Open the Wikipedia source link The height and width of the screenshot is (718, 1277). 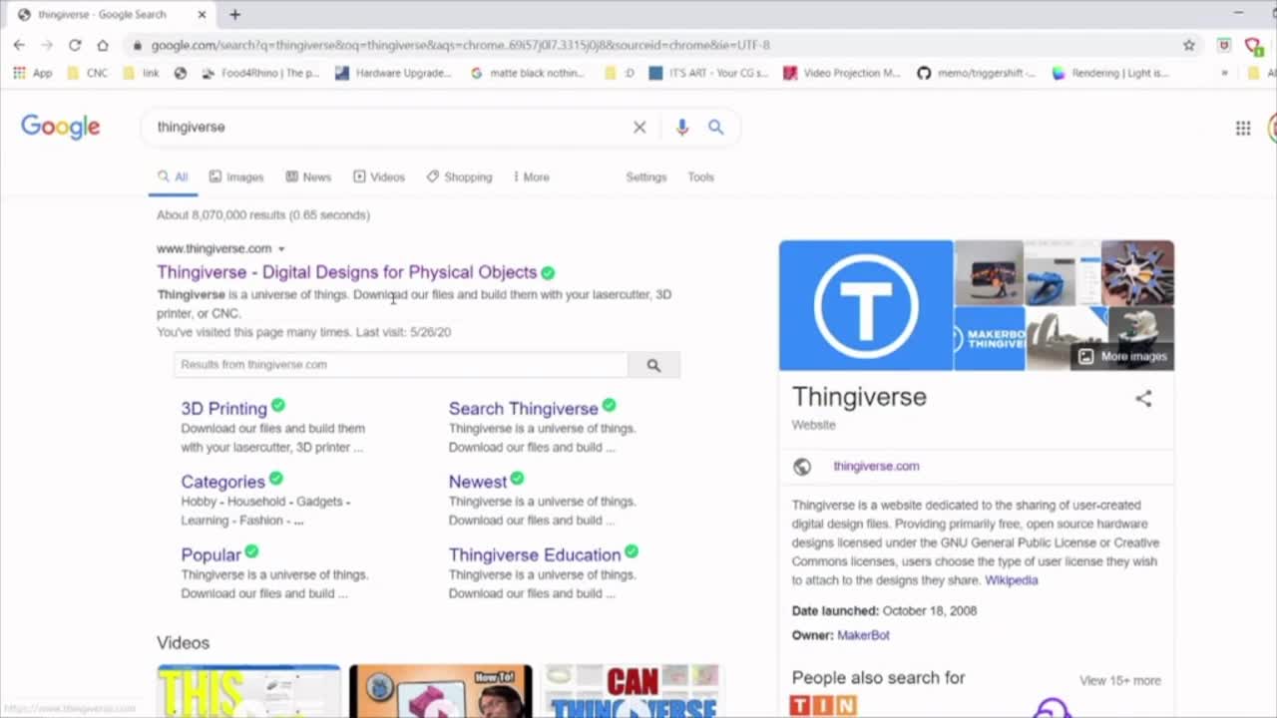click(x=1012, y=580)
